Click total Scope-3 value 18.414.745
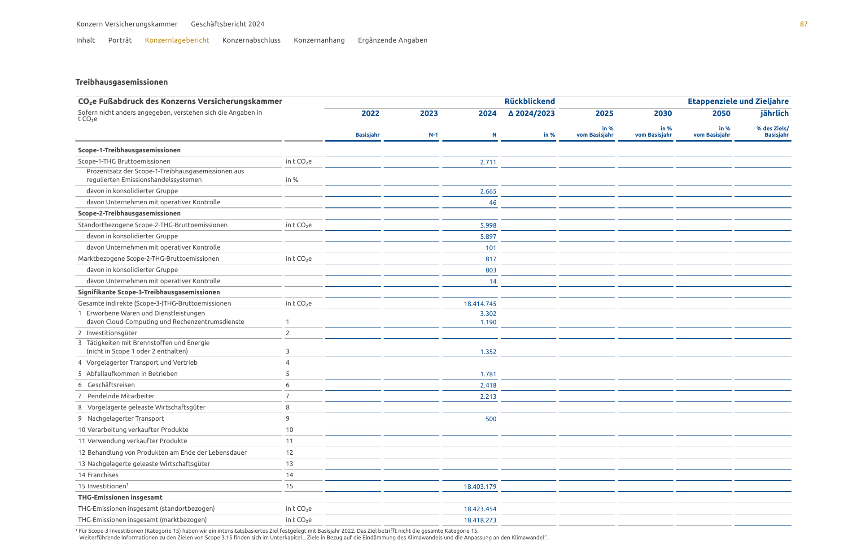 pos(480,304)
